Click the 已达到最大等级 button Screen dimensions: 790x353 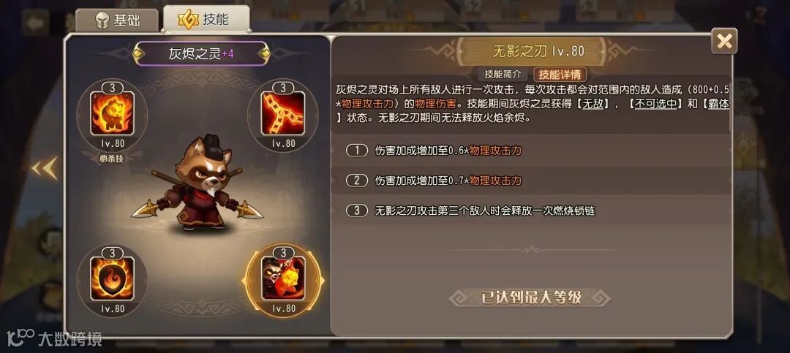click(531, 297)
